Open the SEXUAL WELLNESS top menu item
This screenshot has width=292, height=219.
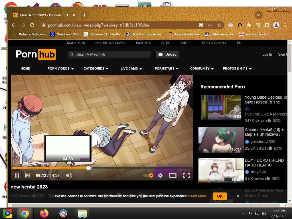pos(110,43)
